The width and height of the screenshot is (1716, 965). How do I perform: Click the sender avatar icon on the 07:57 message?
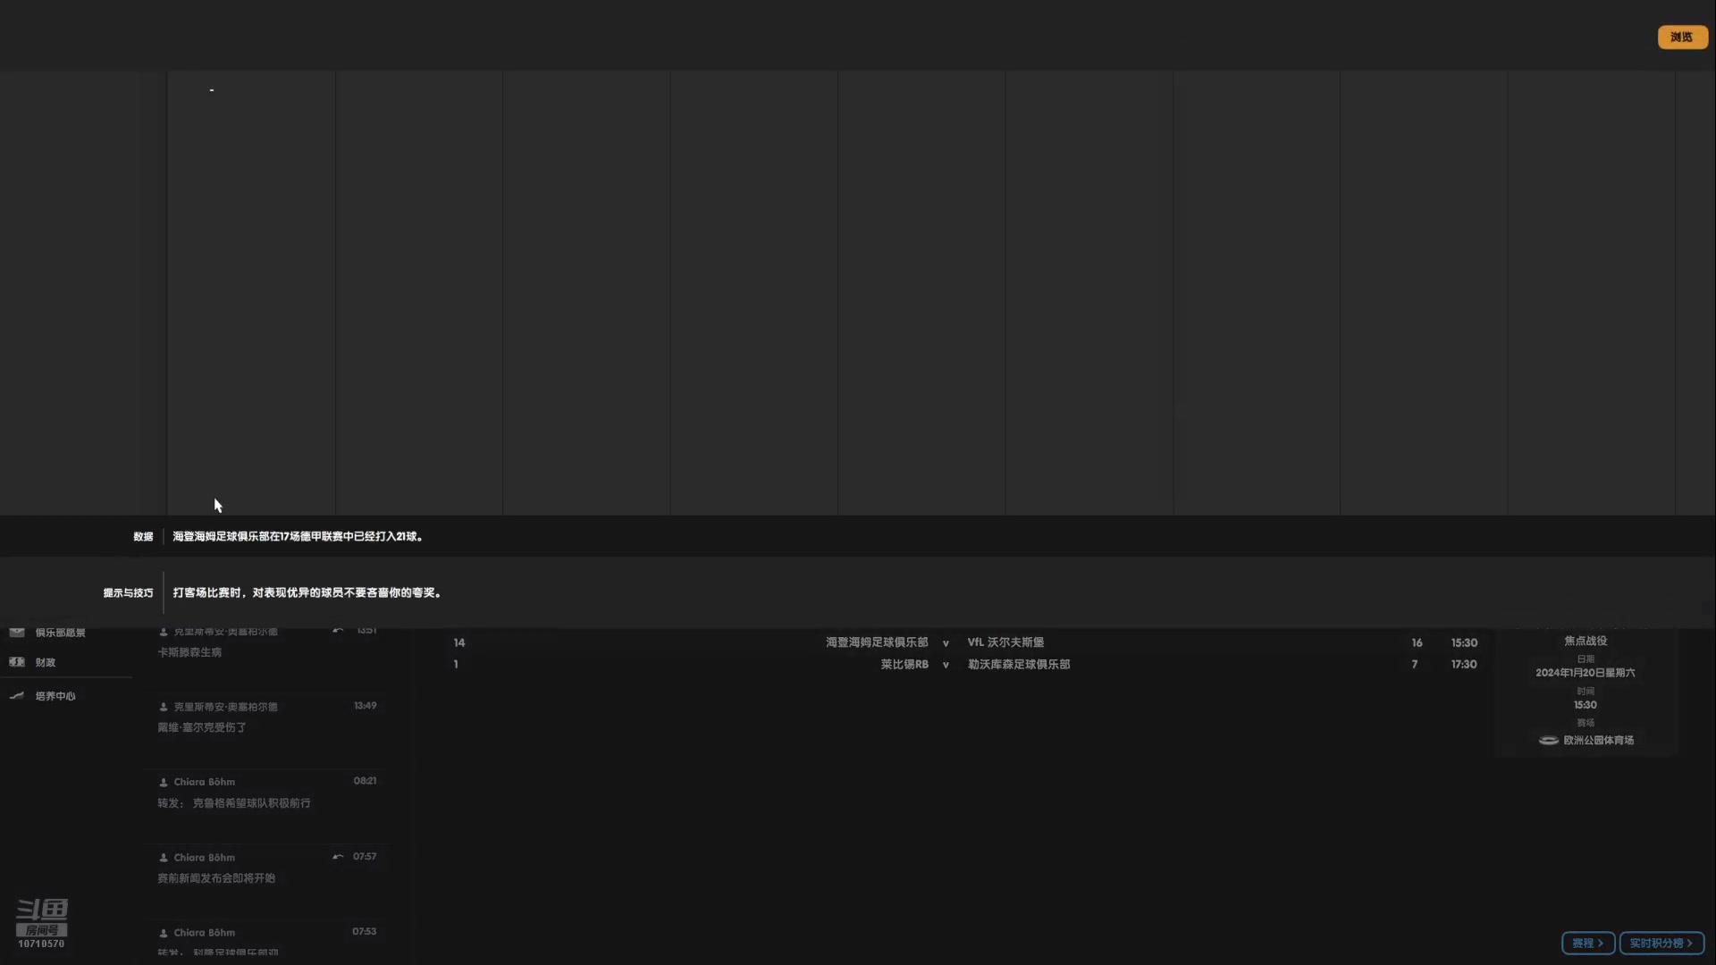pos(164,858)
